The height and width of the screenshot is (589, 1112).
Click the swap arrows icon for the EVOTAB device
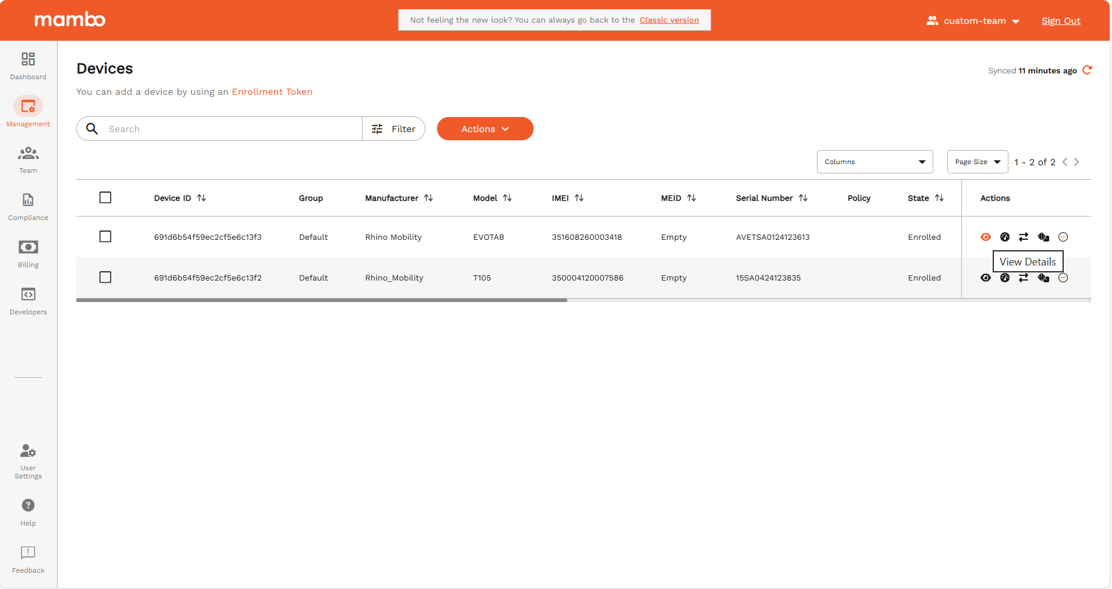(1024, 237)
